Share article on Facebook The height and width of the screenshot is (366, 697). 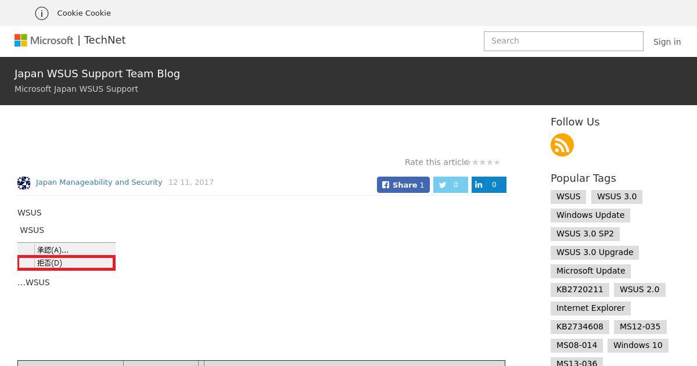pos(403,185)
